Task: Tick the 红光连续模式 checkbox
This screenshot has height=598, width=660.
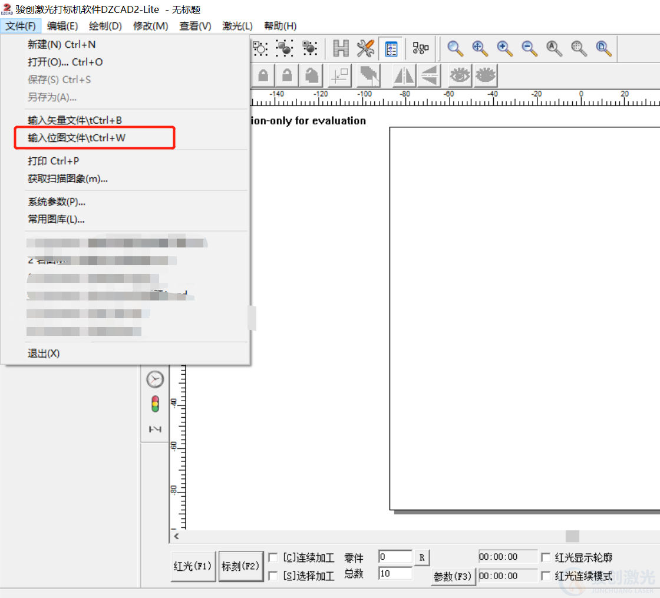Action: (546, 575)
